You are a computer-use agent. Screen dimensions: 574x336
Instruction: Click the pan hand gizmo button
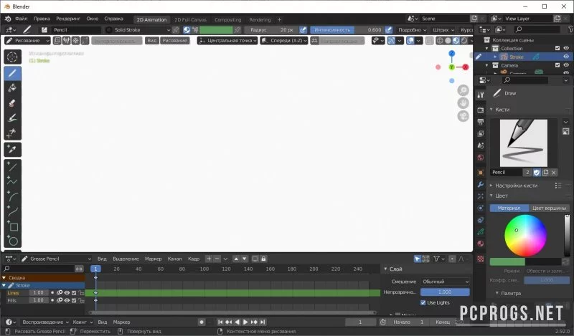click(463, 103)
